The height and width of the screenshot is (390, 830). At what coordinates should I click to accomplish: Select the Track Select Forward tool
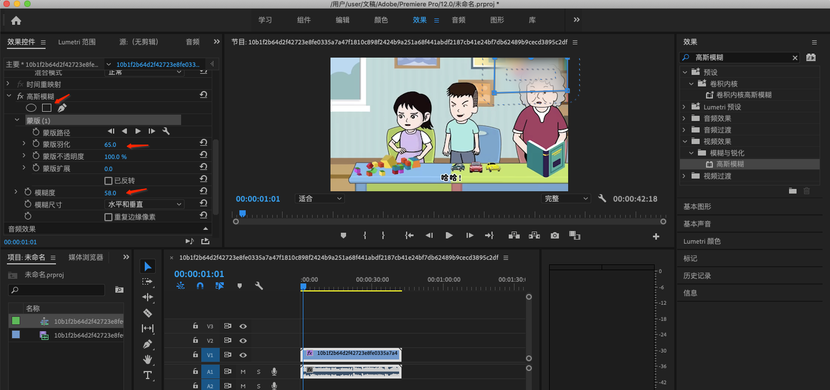[148, 282]
